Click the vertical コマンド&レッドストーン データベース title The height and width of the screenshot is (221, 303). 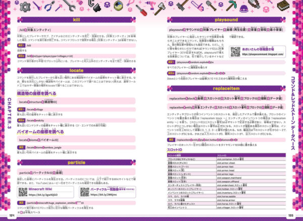pos(293,114)
